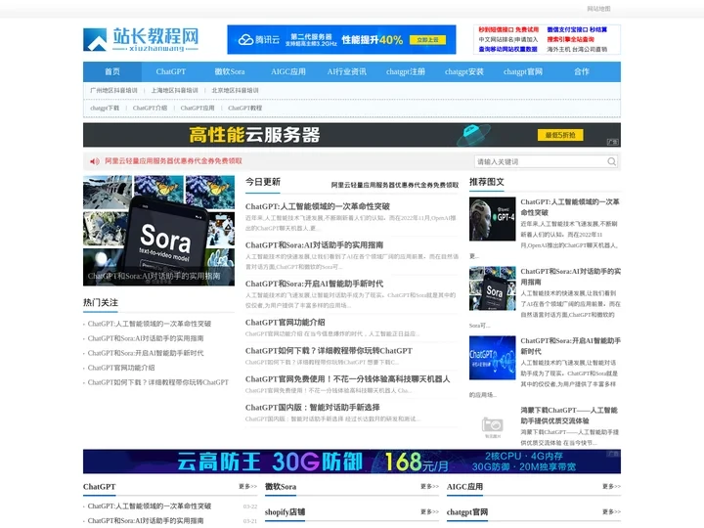Click the 热门关注 item ChatGPT和Sora:AI对话助手的实用指南
The image size is (704, 528).
coord(146,338)
